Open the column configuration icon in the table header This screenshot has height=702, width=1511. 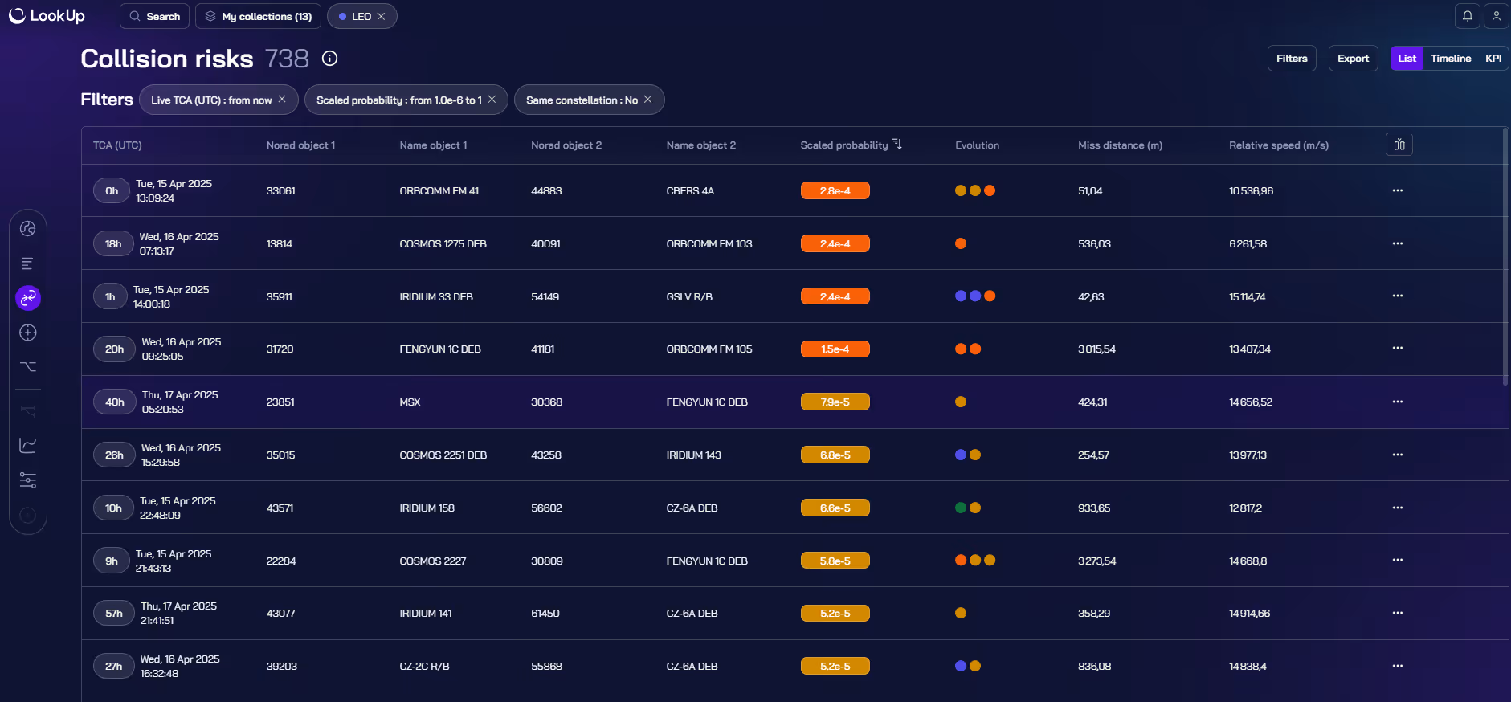tap(1399, 145)
